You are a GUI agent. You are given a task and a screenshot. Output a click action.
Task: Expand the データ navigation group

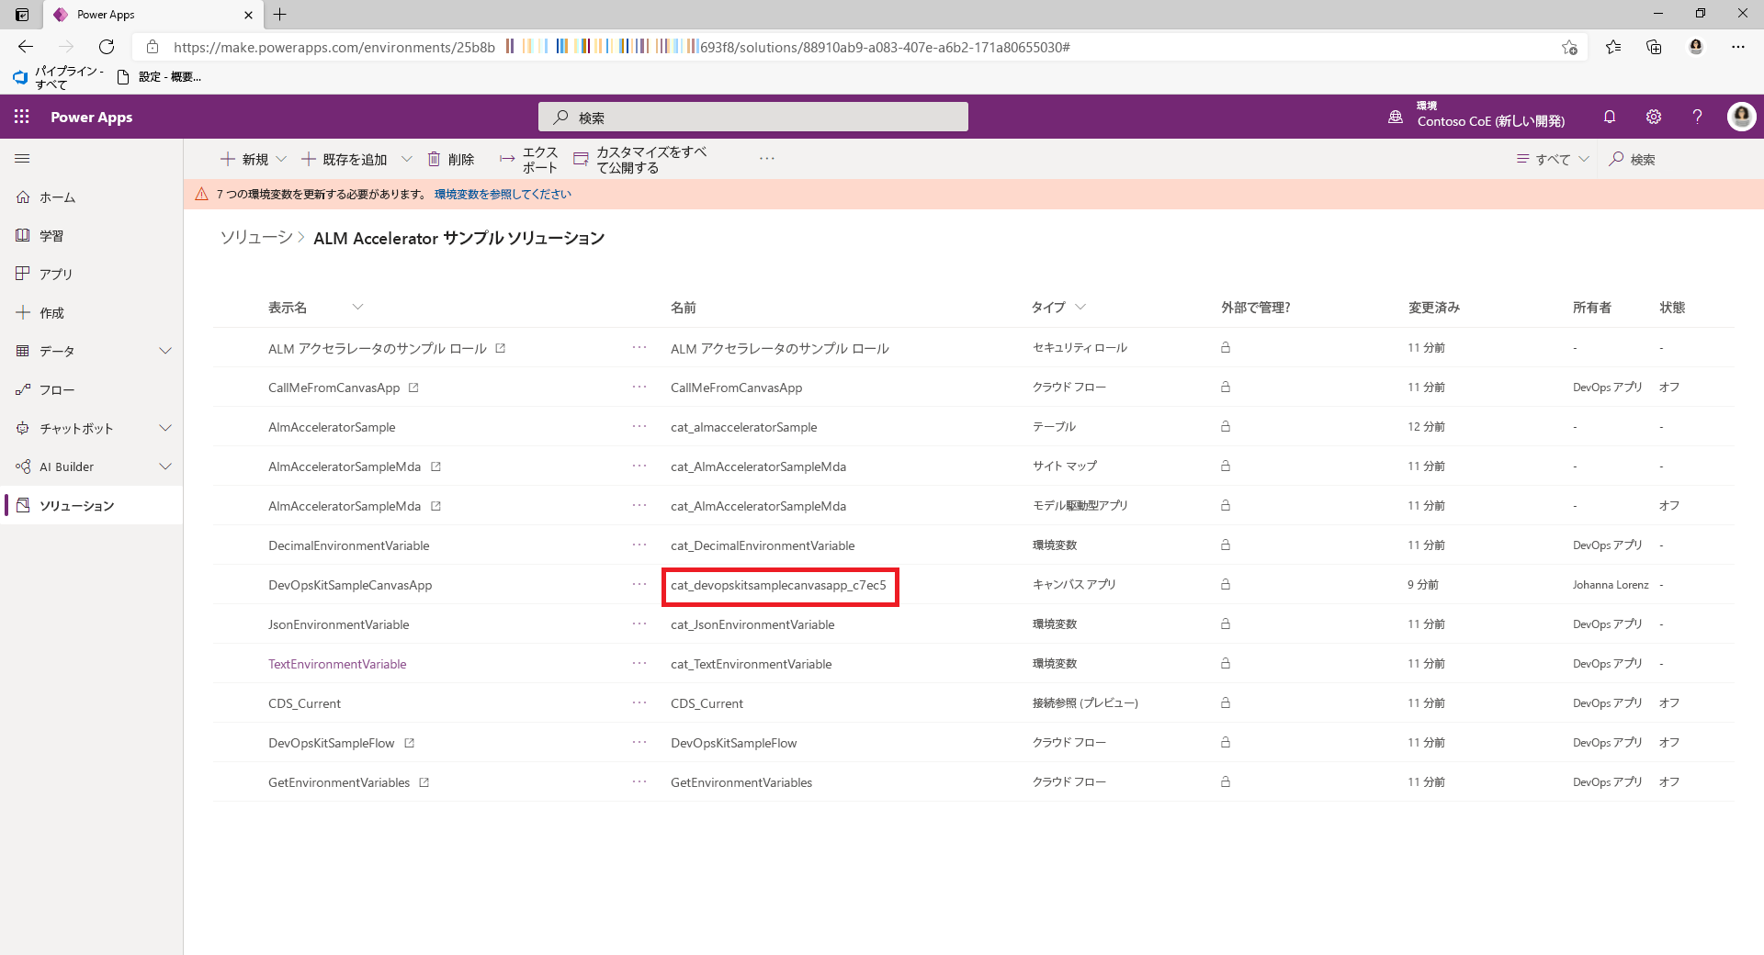[165, 351]
